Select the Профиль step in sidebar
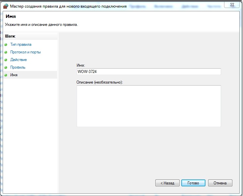This screenshot has width=243, height=196. coord(18,68)
